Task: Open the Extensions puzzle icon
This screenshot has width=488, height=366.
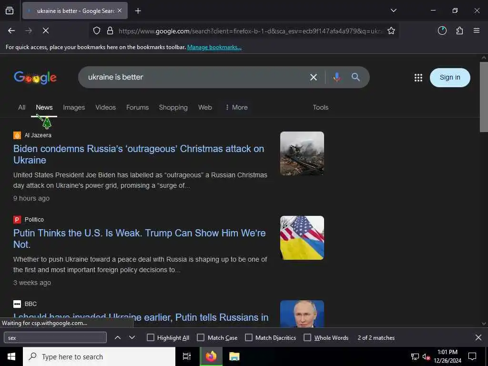Action: 459,30
